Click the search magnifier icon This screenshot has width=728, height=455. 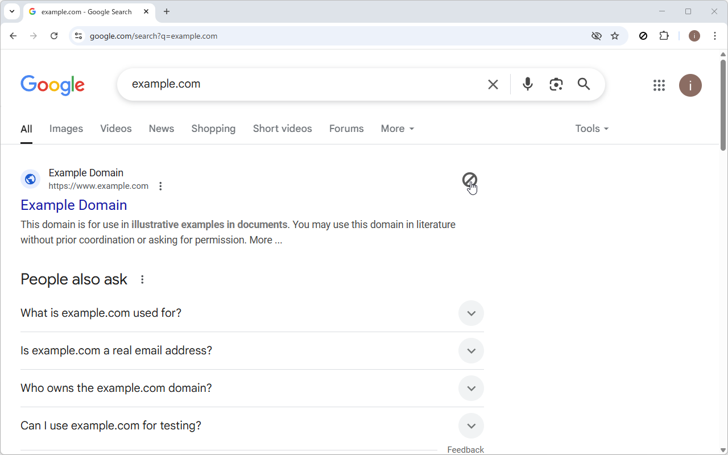pos(584,84)
